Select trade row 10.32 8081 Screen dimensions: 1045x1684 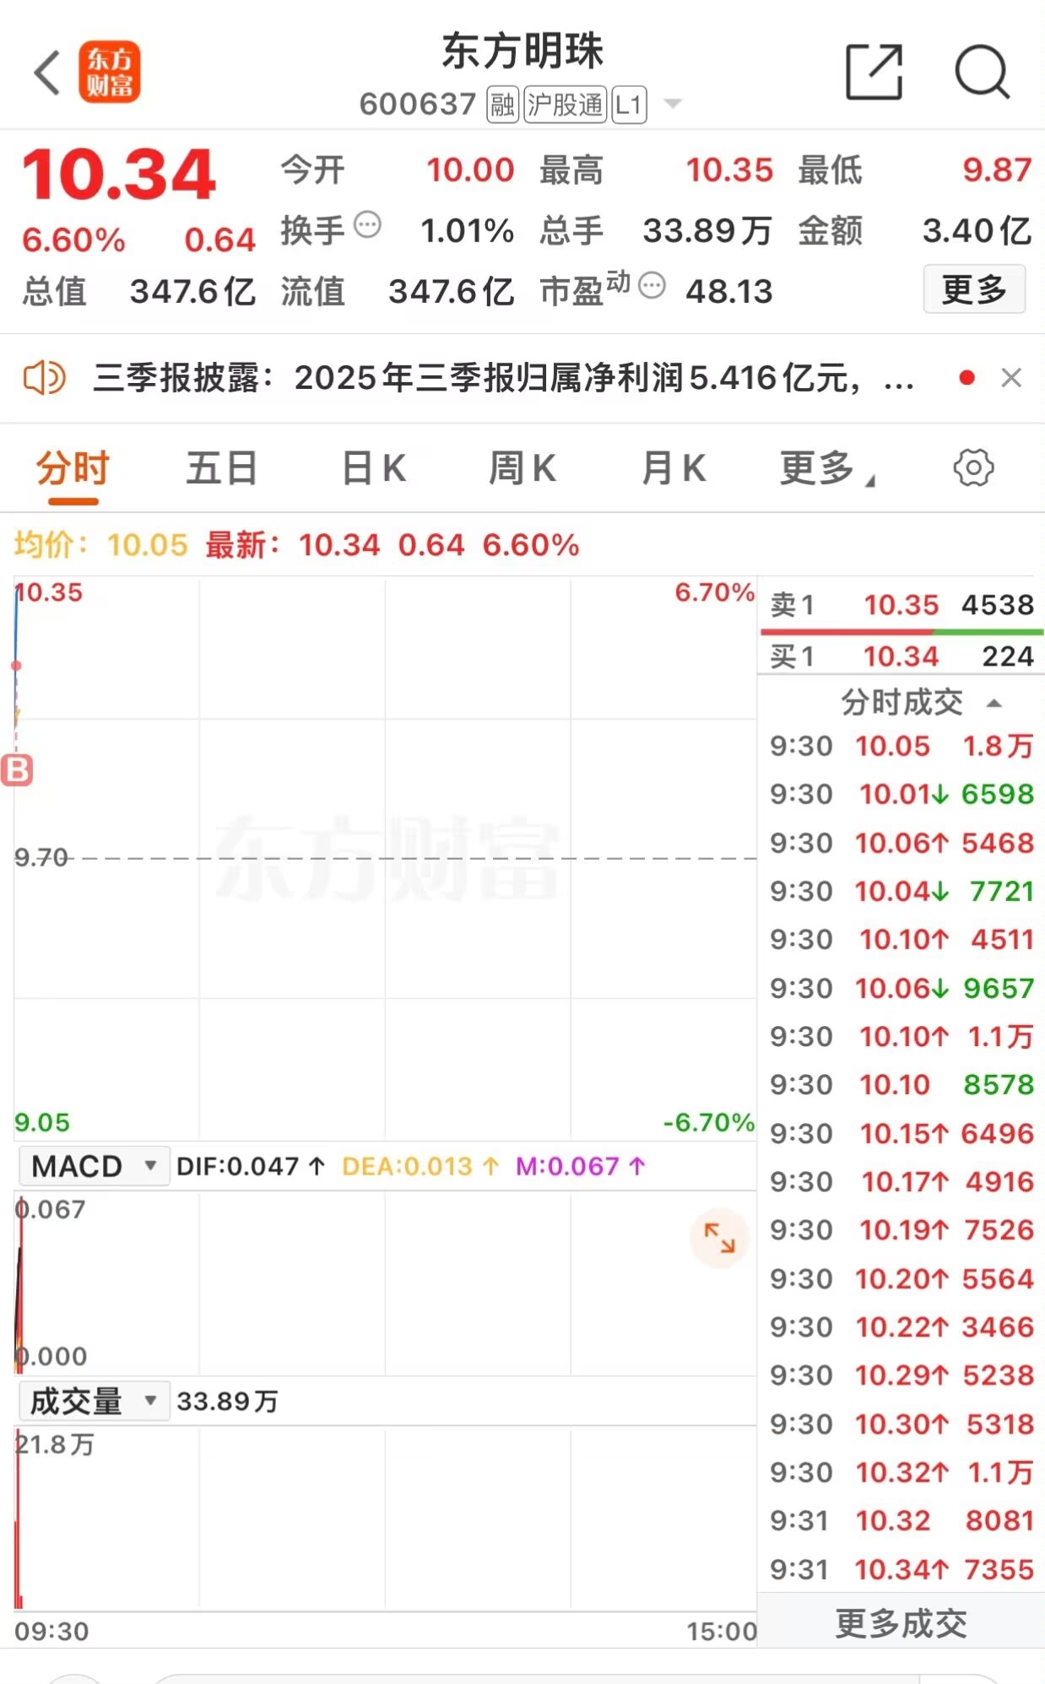[902, 1520]
